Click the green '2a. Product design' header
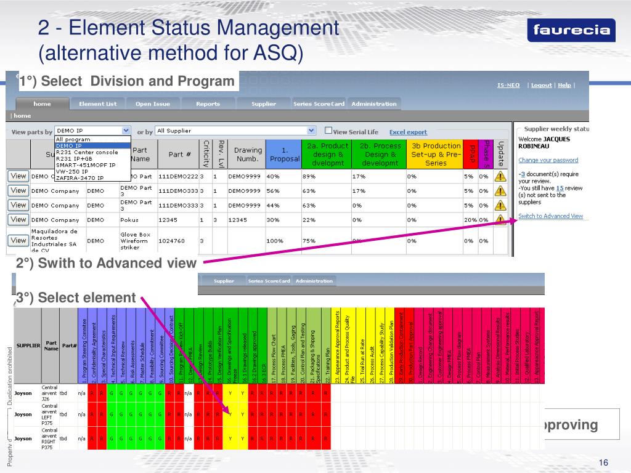 [x=327, y=155]
